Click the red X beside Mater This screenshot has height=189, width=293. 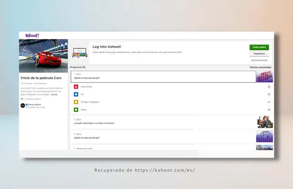[269, 110]
